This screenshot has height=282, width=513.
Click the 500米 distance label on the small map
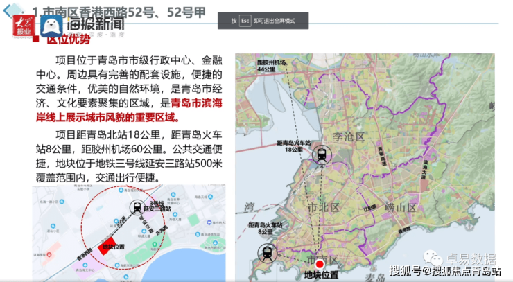coord(121,222)
